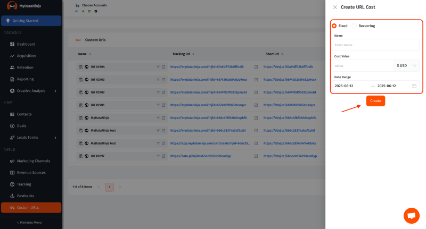The height and width of the screenshot is (229, 426).
Task: Click the Google Ads account icon
Action: 83,11
